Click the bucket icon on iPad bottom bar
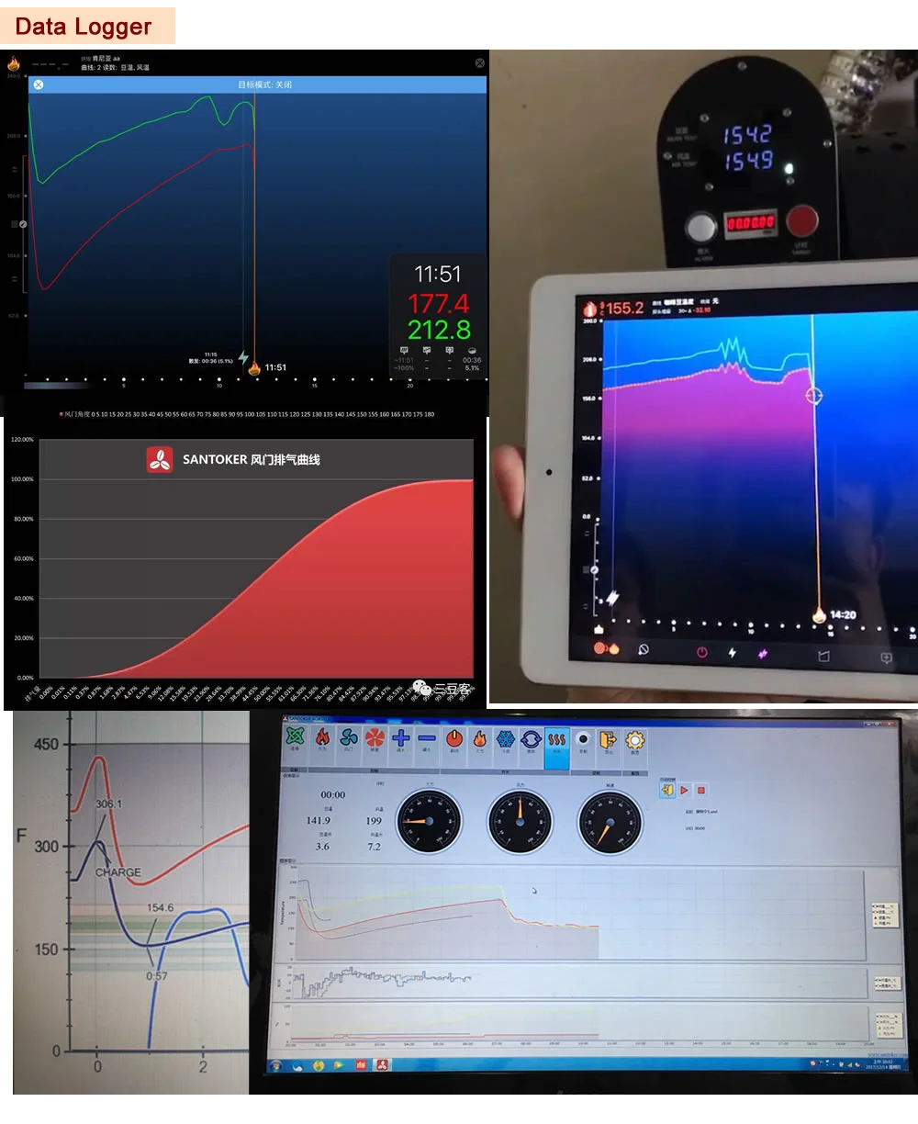The width and height of the screenshot is (918, 1124). click(823, 656)
